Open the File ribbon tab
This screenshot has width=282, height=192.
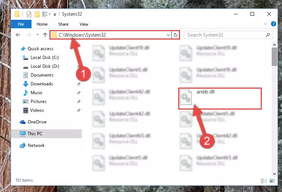[x=21, y=24]
